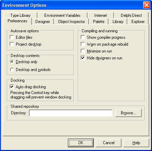
Task: Go to the Internet tab
Action: 101,15
